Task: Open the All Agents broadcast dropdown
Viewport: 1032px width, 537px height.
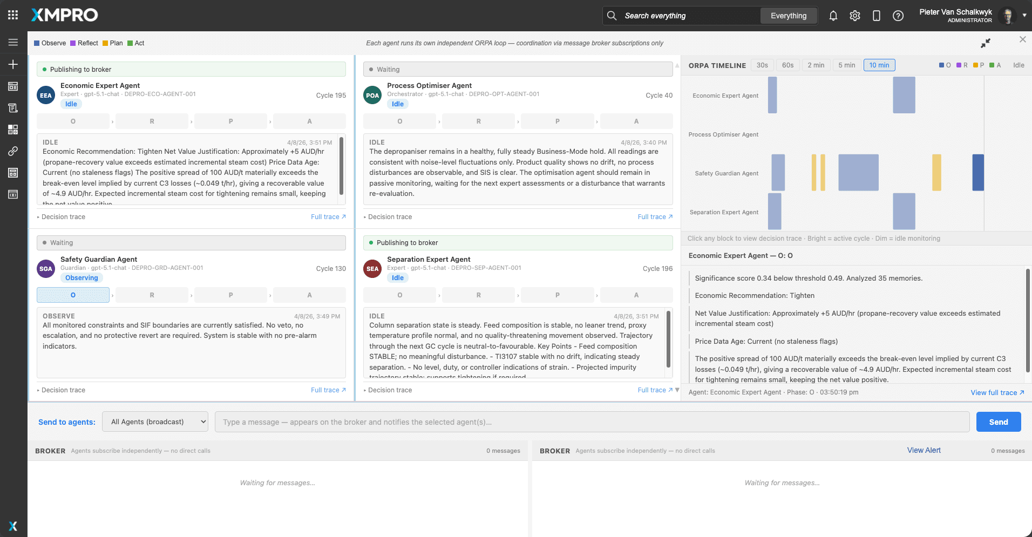Action: click(155, 422)
